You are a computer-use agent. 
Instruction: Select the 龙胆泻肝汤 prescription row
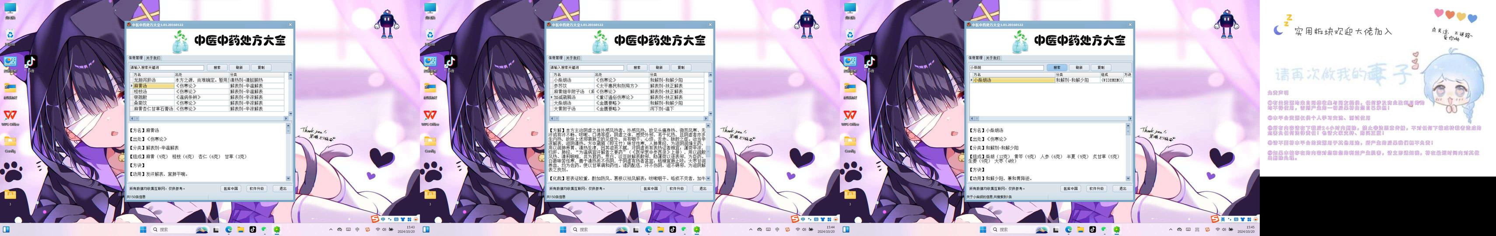click(x=208, y=80)
